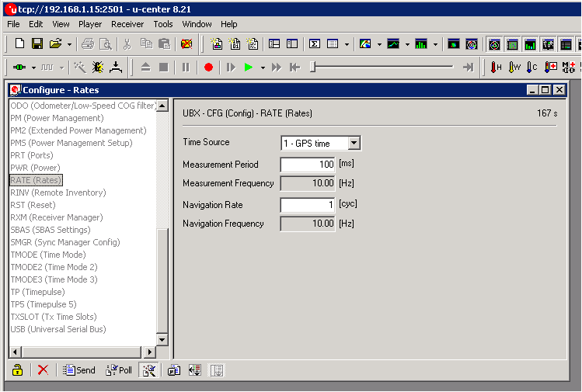Open the Tools menu

[x=163, y=24]
